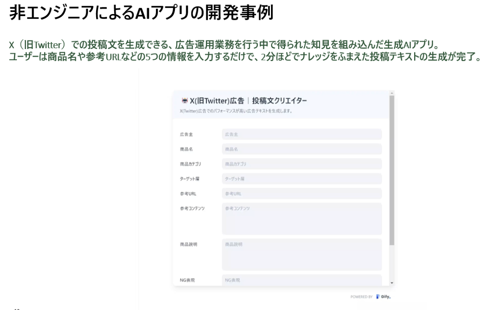Click the slide heading 非エンジニアによるAIアプリの開発事例
Viewport: 495px width, 310px height.
pos(141,13)
